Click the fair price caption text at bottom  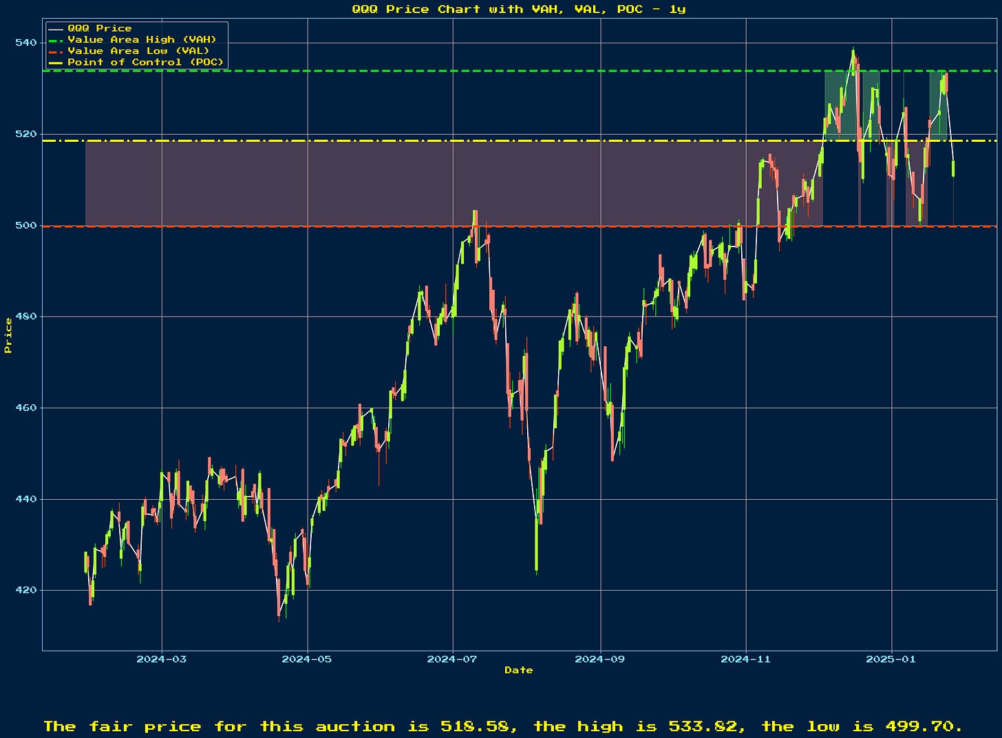[x=503, y=726]
